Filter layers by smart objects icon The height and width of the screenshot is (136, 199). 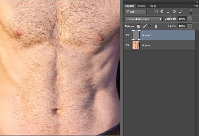(181, 12)
